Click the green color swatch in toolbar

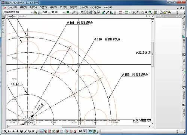68,12
